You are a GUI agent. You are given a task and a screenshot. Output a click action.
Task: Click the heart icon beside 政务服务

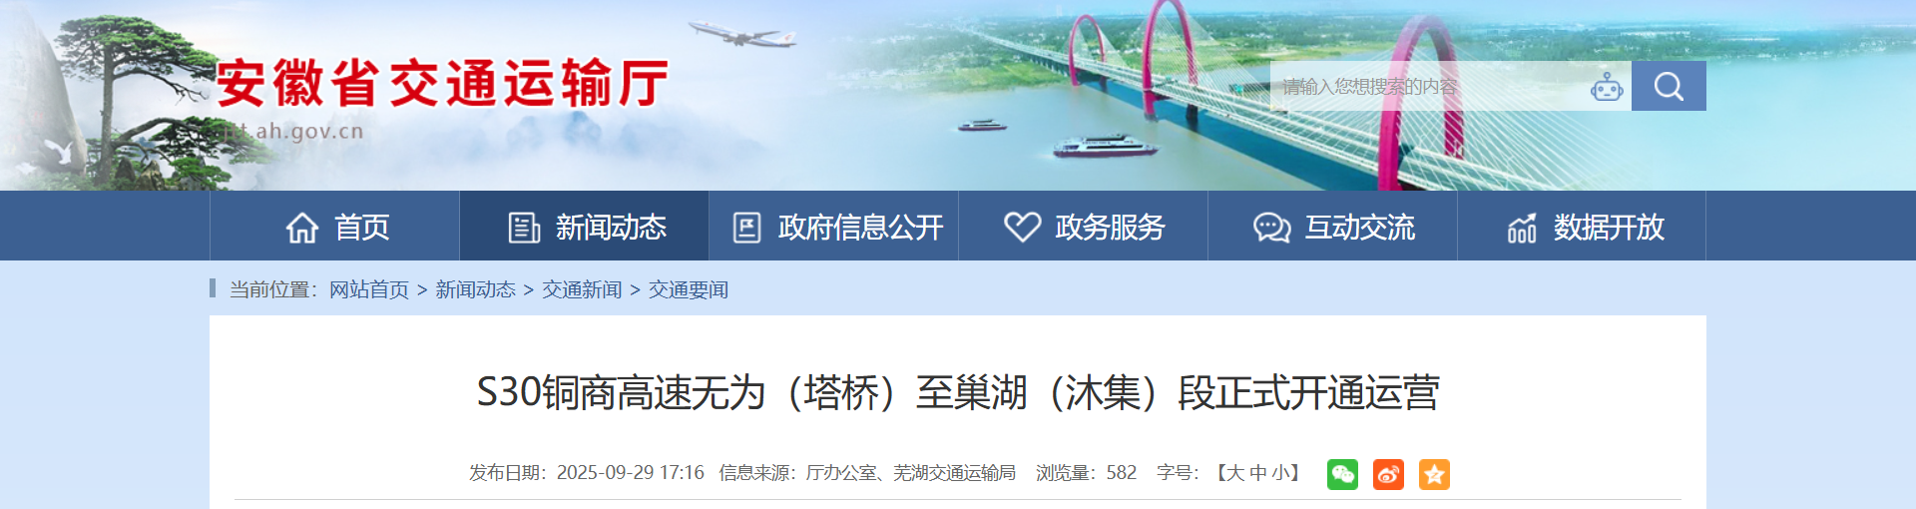pyautogui.click(x=1022, y=227)
